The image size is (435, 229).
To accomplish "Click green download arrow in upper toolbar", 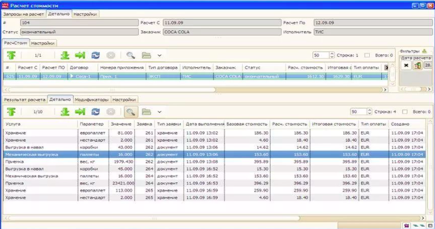I will coord(65,55).
